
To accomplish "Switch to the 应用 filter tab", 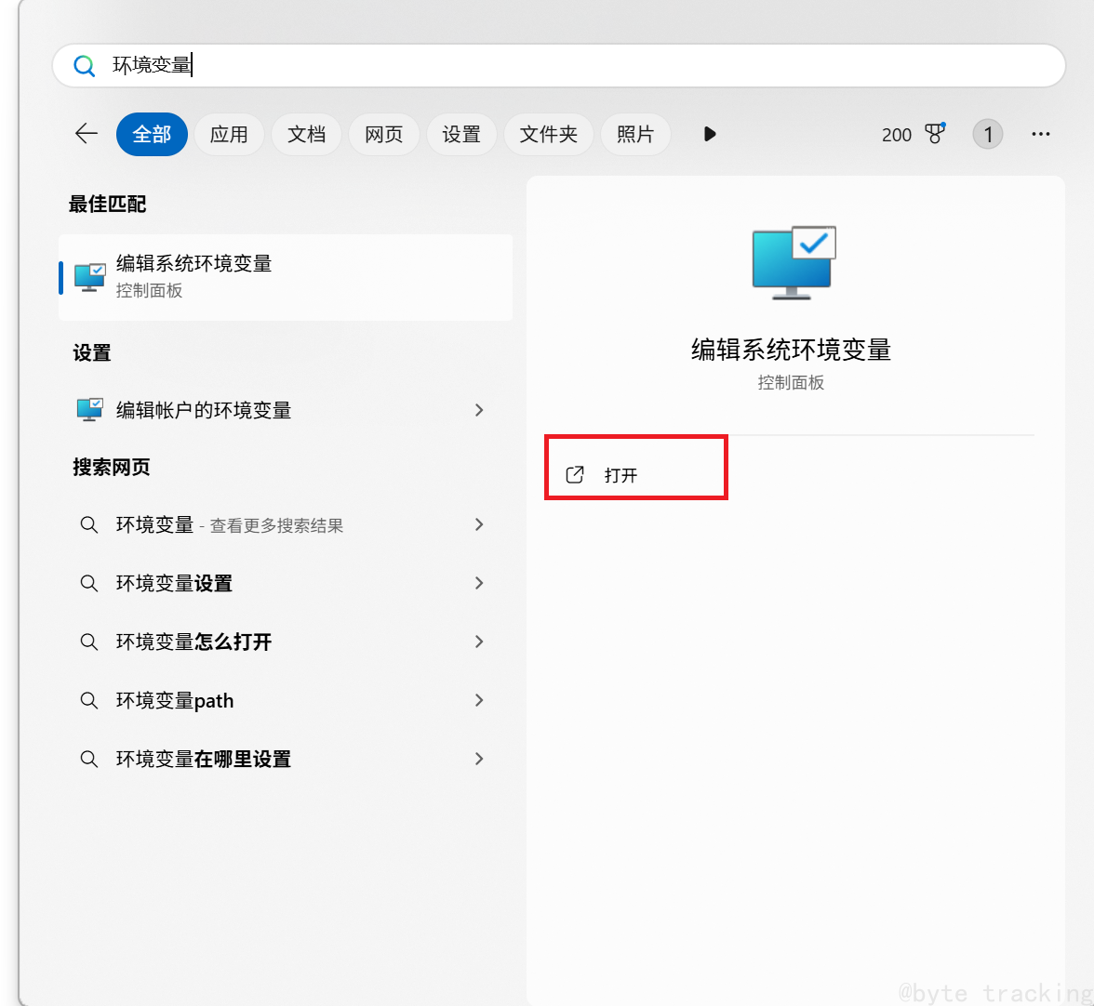I will click(229, 134).
